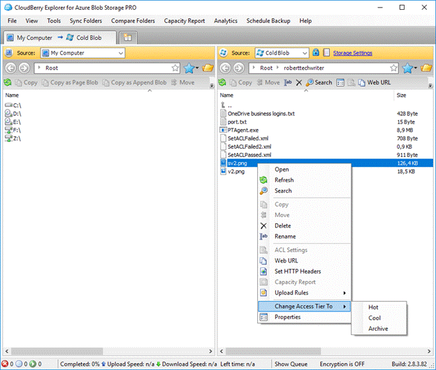Screen dimensions: 436x370
Task: Open the Capacity Report menu
Action: click(x=184, y=21)
